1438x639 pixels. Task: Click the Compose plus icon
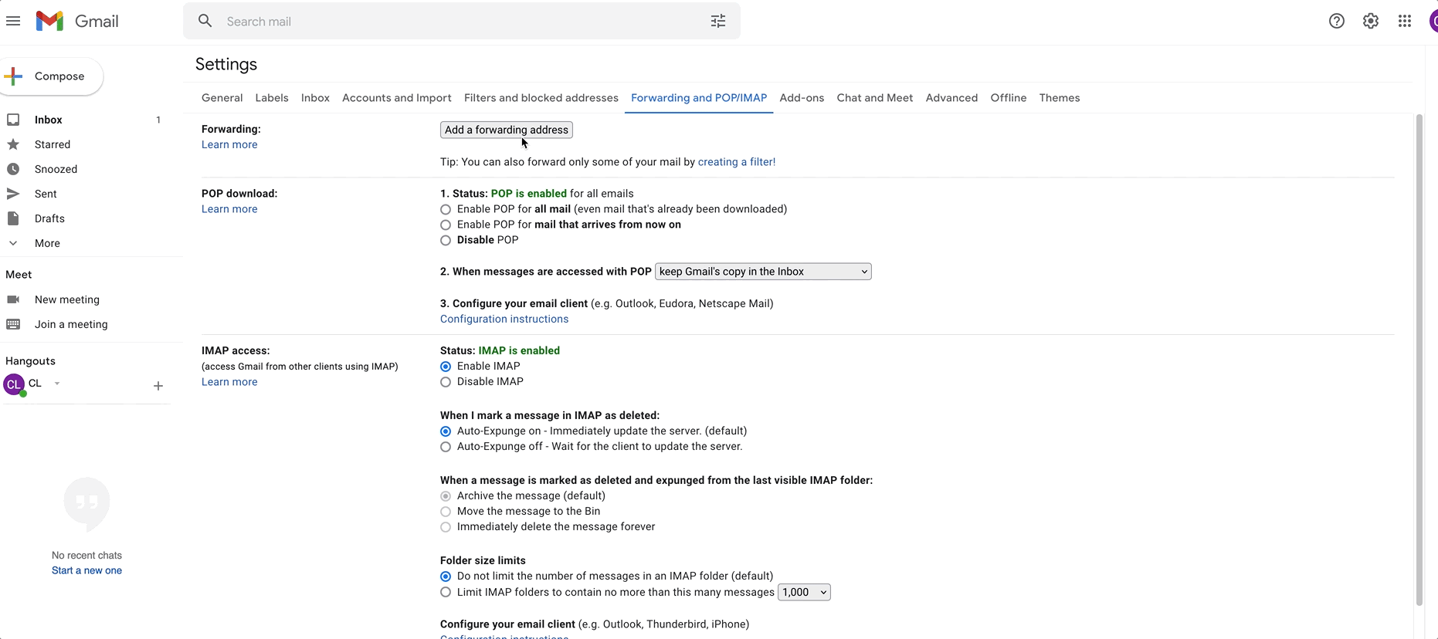(x=13, y=76)
